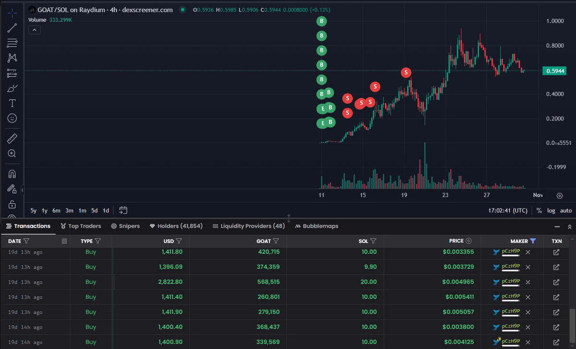Click the topmost buy marker on chart
This screenshot has width=576, height=349.
pos(322,21)
